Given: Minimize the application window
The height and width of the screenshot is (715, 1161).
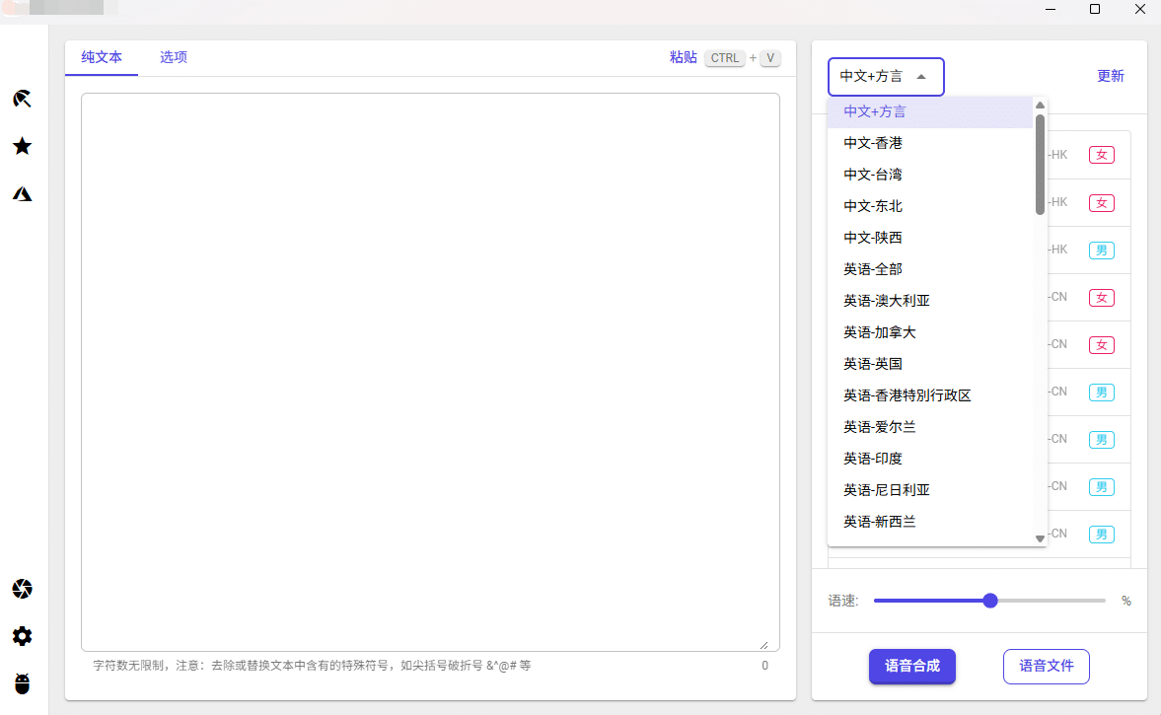Looking at the screenshot, I should (x=1050, y=9).
